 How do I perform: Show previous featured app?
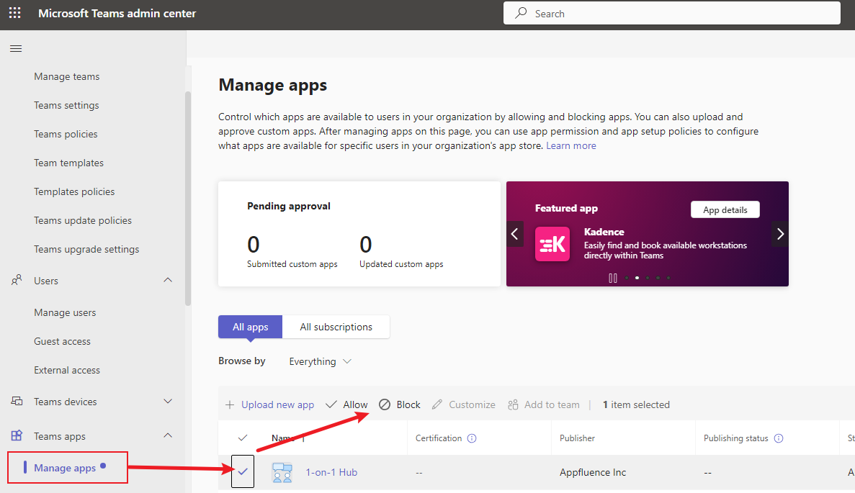pyautogui.click(x=514, y=234)
